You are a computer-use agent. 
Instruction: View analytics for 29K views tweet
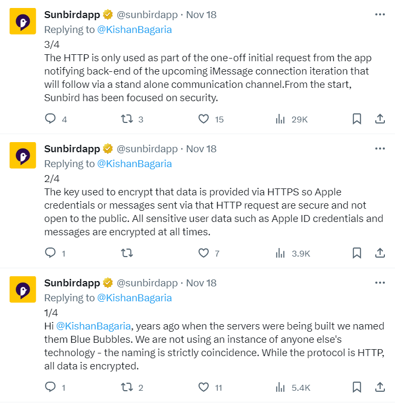tap(281, 119)
